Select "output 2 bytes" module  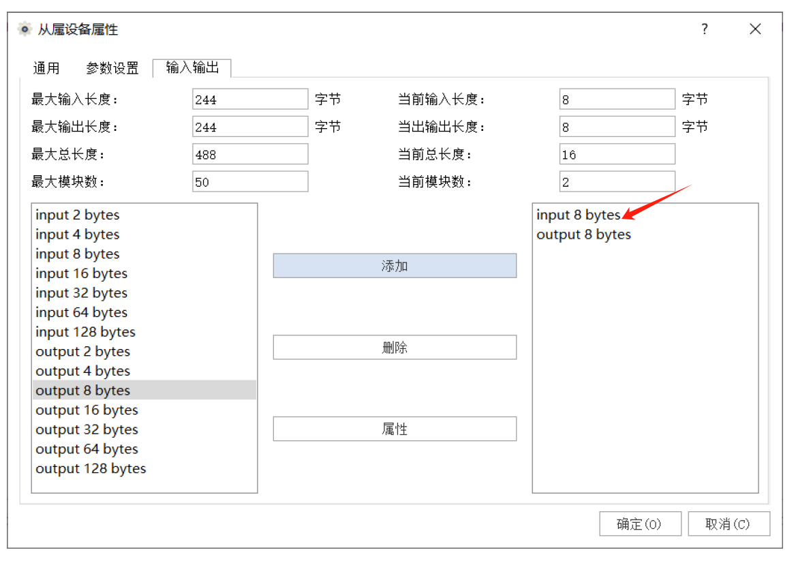pyautogui.click(x=144, y=351)
